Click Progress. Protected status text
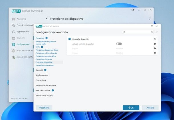Screen dimensions: 174x120 click(x=19, y=99)
